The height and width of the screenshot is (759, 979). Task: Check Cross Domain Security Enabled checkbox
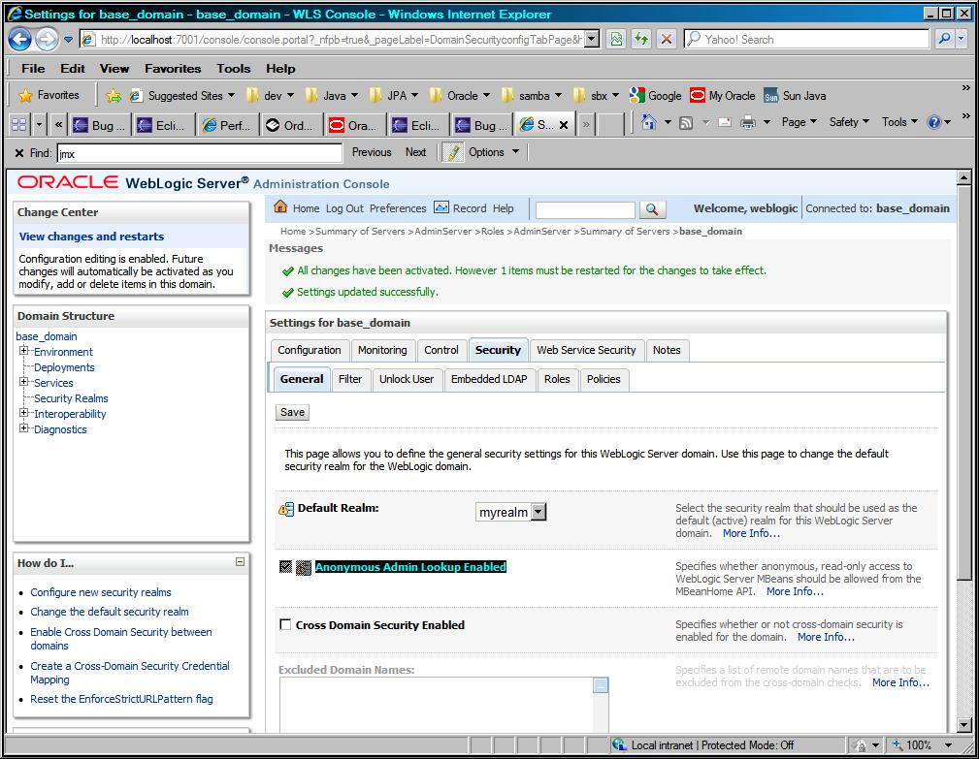pyautogui.click(x=285, y=624)
